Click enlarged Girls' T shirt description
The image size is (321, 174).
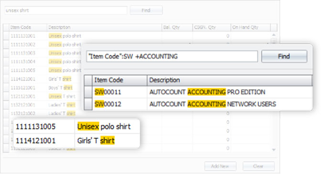pos(96,141)
